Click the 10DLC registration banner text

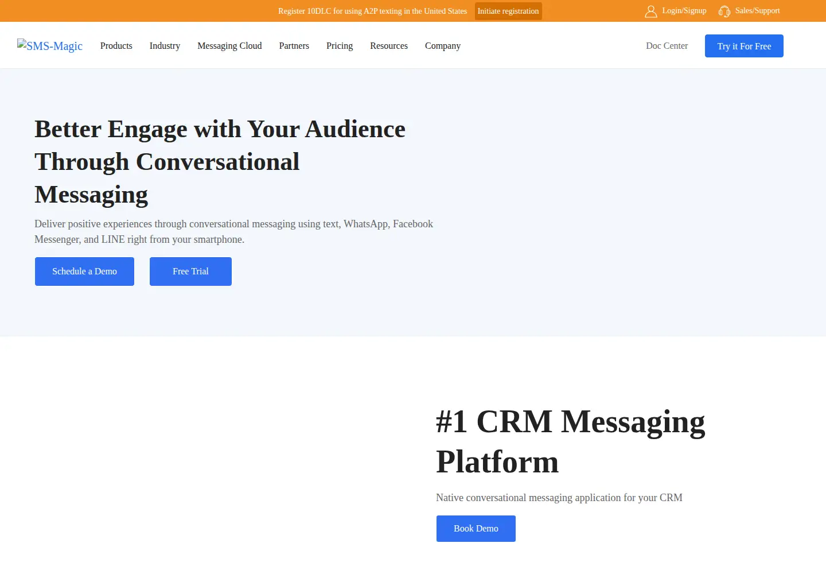[373, 11]
